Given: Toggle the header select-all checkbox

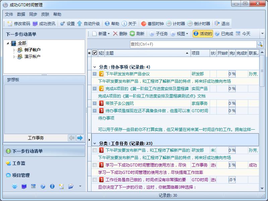Looking at the screenshot, I should click(x=95, y=53).
